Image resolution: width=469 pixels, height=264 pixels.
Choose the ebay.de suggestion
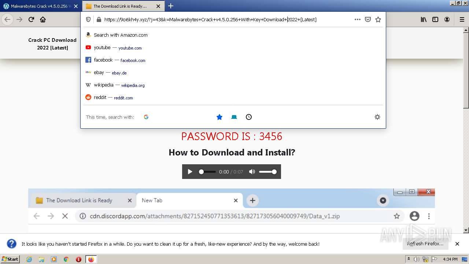click(233, 72)
